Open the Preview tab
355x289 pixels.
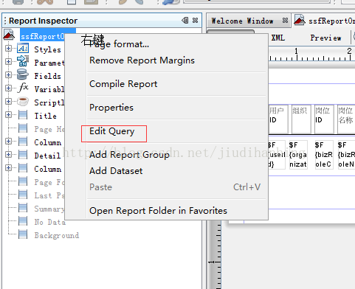[x=325, y=38]
